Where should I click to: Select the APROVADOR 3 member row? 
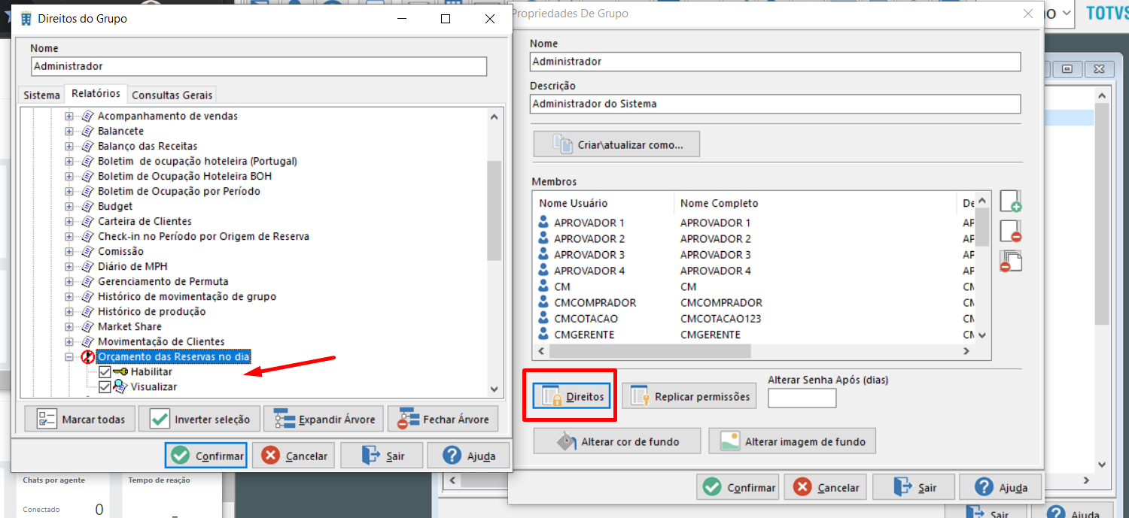coord(754,255)
